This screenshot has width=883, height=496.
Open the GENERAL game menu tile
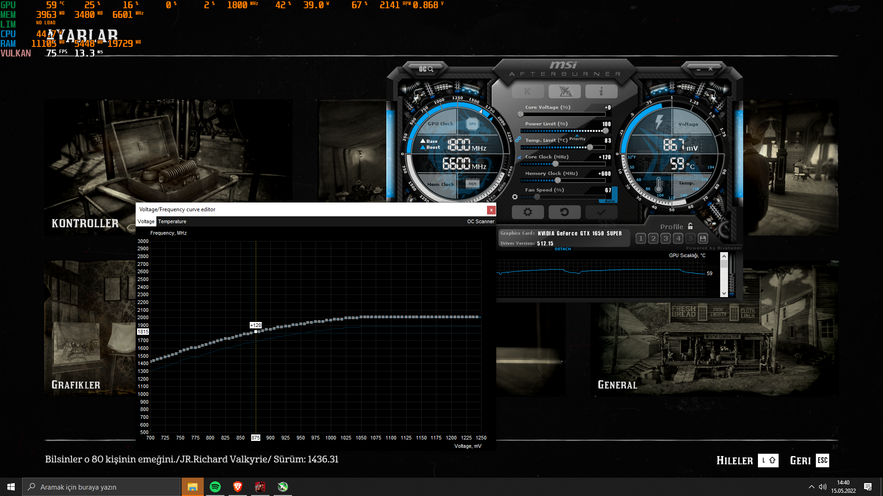coord(714,328)
